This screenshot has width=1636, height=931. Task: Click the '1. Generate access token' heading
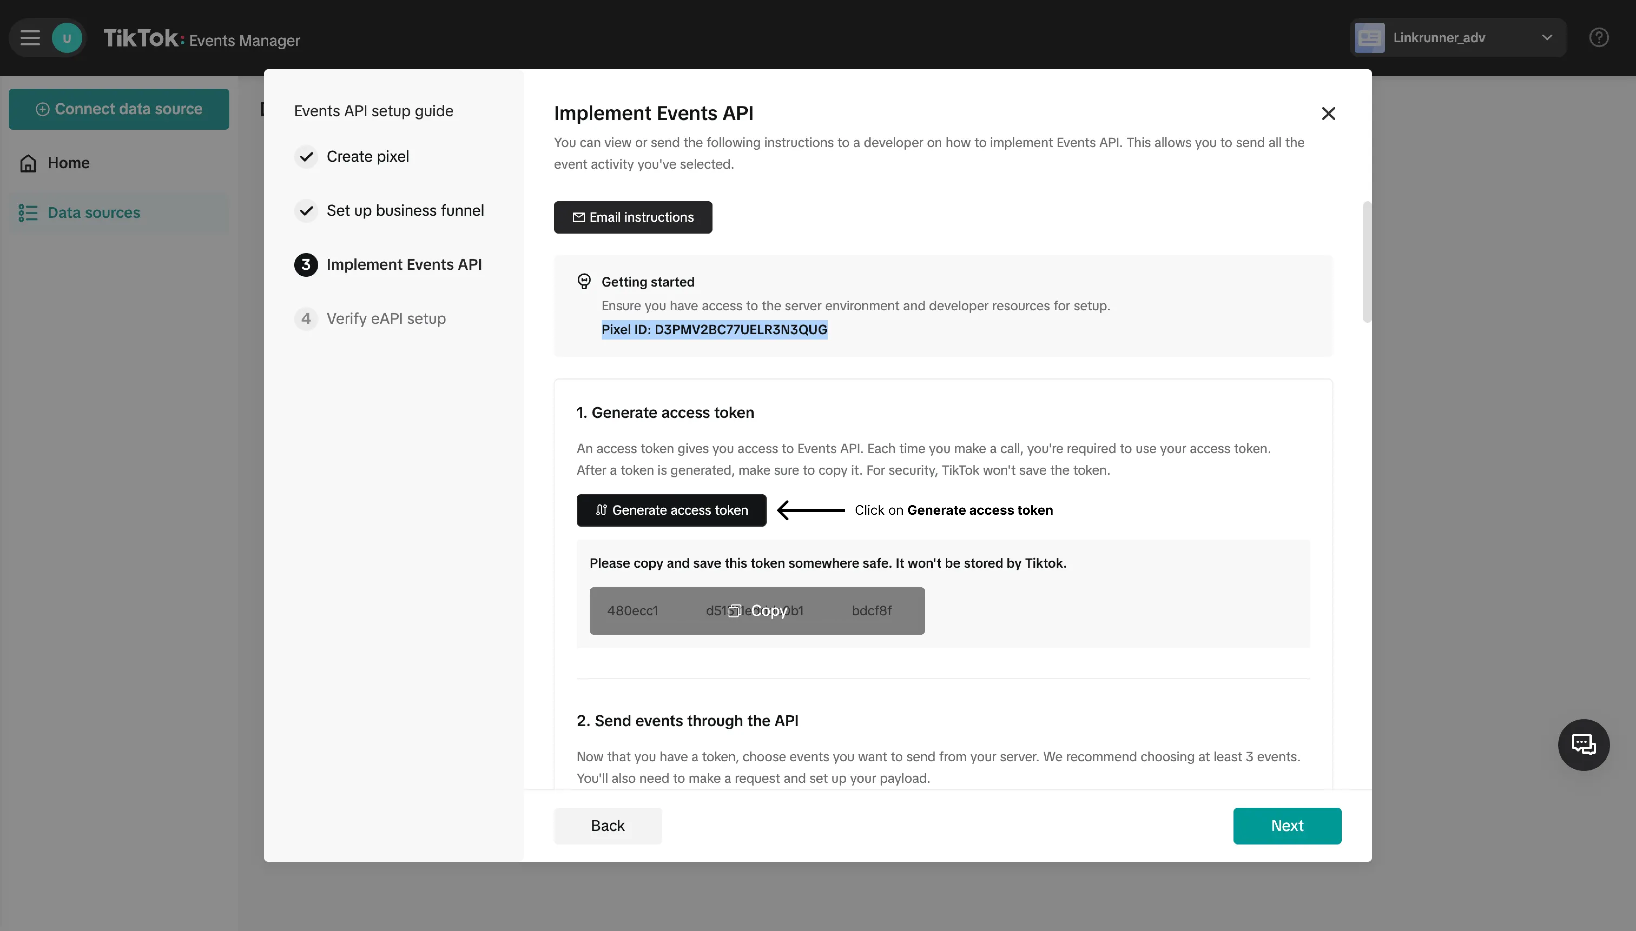(665, 413)
